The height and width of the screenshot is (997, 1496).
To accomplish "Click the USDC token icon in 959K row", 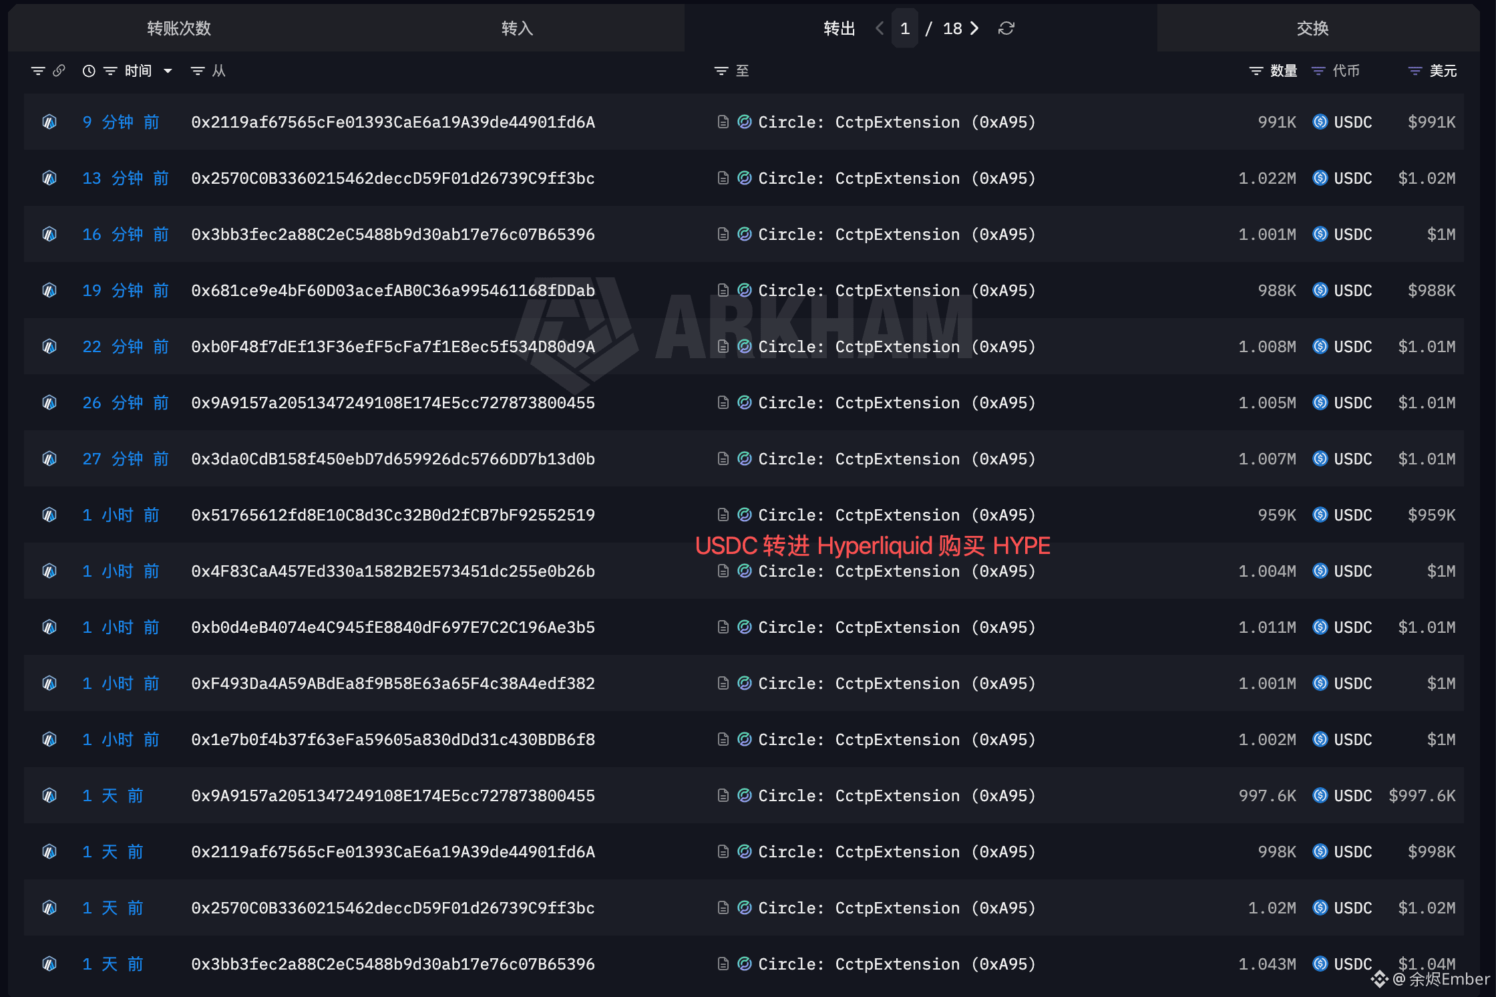I will coord(1320,515).
